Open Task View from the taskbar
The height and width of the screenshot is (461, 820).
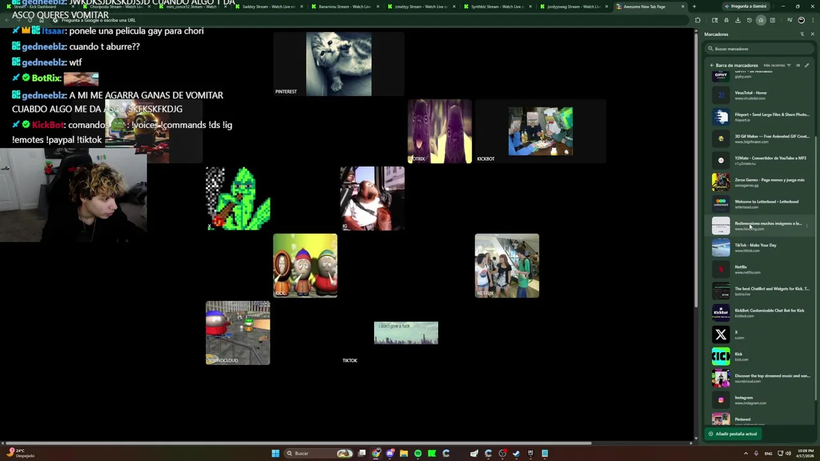pyautogui.click(x=361, y=453)
